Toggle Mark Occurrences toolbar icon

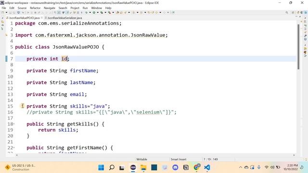point(67,12)
